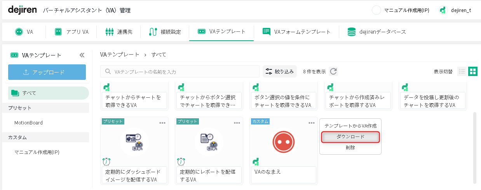Select ダウンロード from the context menu

pos(350,137)
